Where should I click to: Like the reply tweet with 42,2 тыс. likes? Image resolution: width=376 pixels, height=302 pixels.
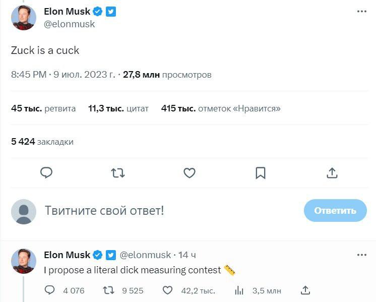(x=168, y=290)
